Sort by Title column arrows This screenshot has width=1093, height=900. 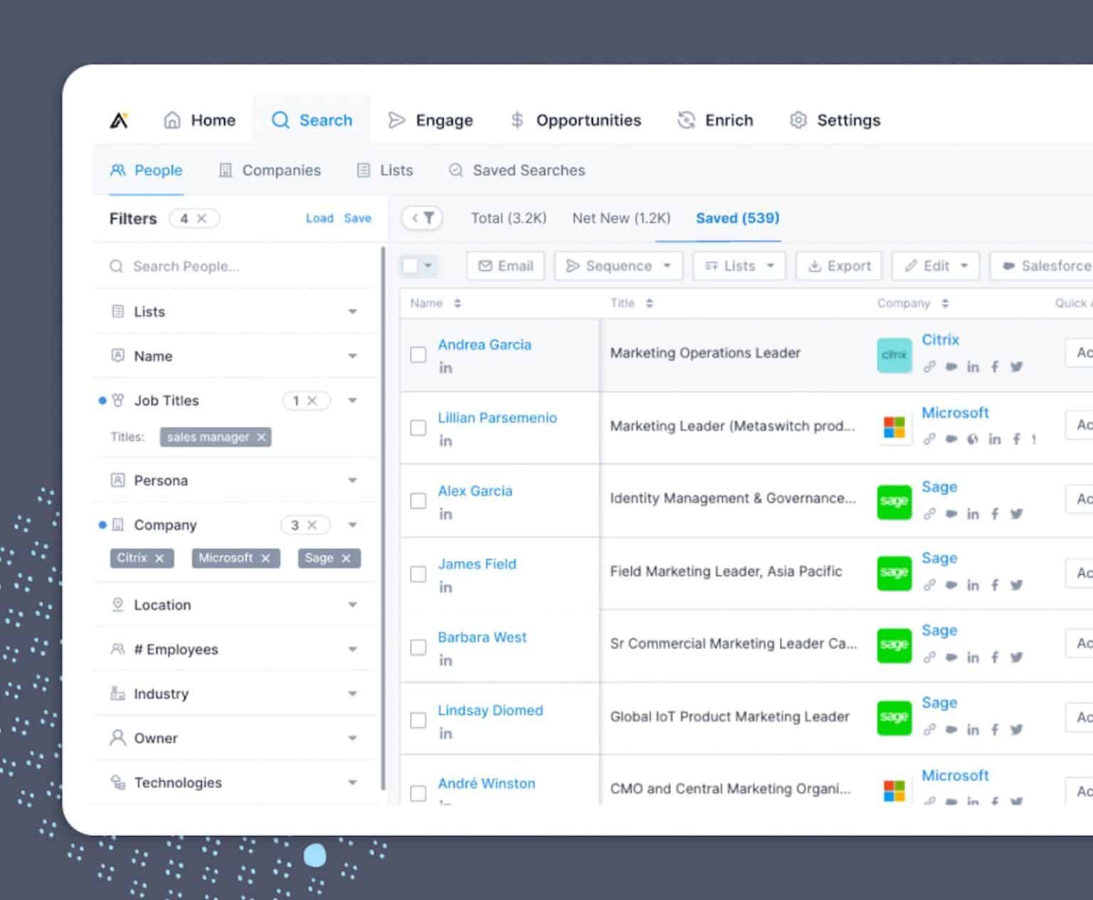649,303
